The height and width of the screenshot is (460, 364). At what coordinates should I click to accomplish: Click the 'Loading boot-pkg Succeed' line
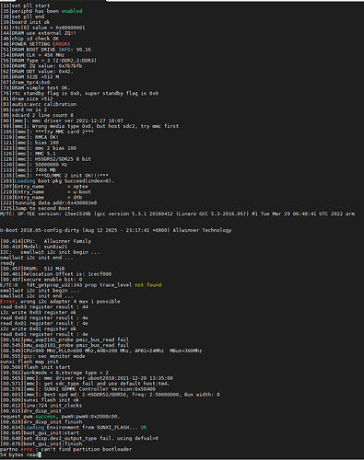(57, 181)
